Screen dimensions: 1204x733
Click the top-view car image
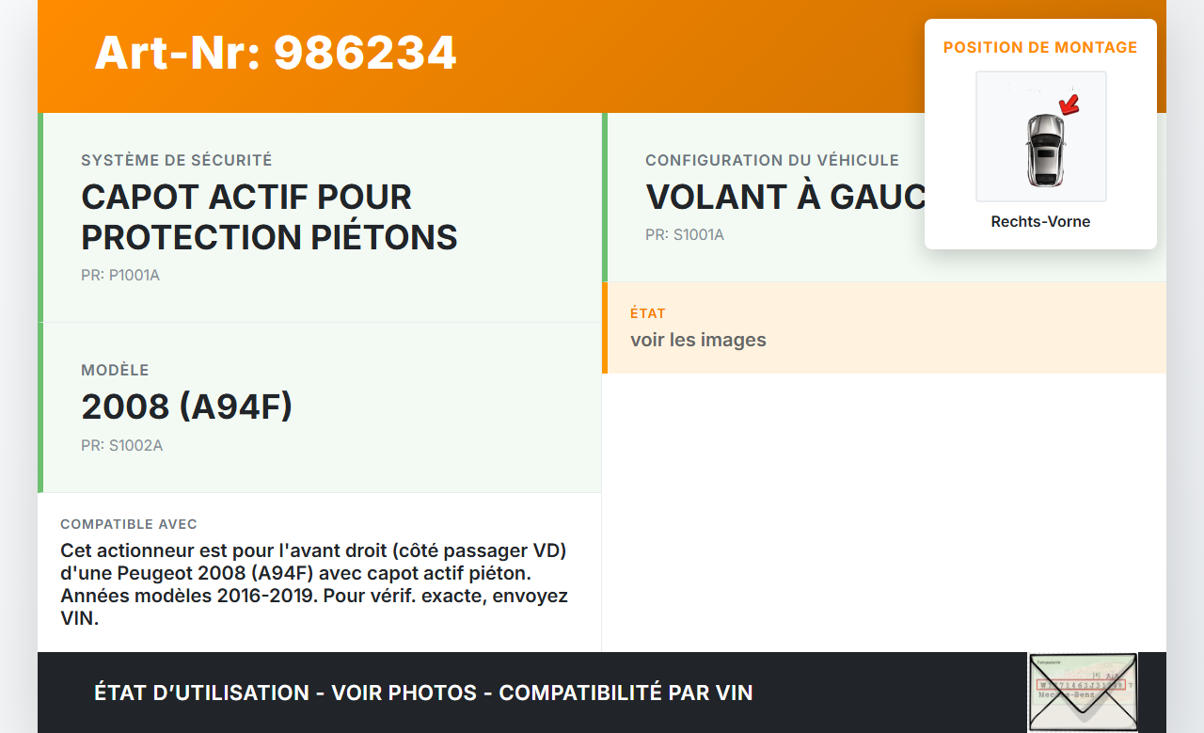click(x=1044, y=149)
